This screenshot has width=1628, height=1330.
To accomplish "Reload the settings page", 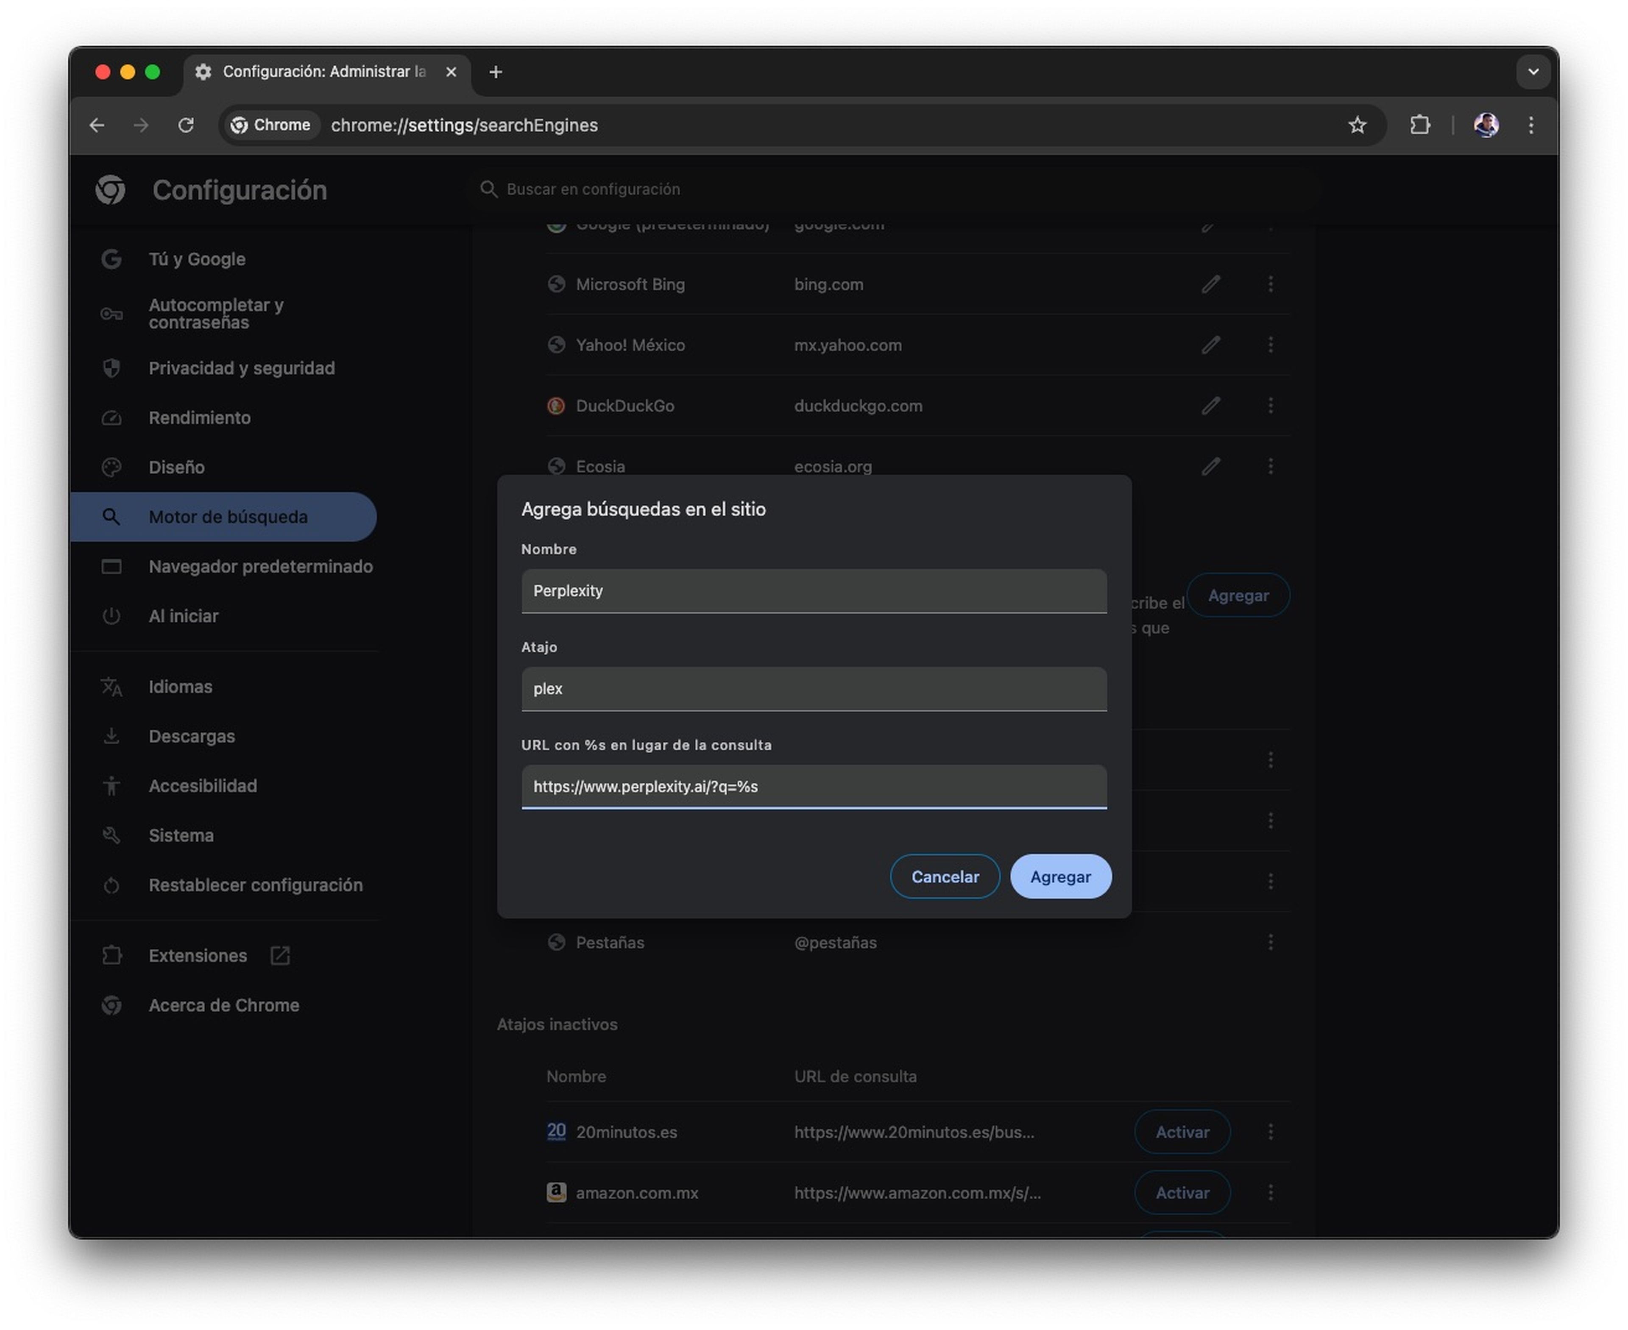I will point(186,125).
